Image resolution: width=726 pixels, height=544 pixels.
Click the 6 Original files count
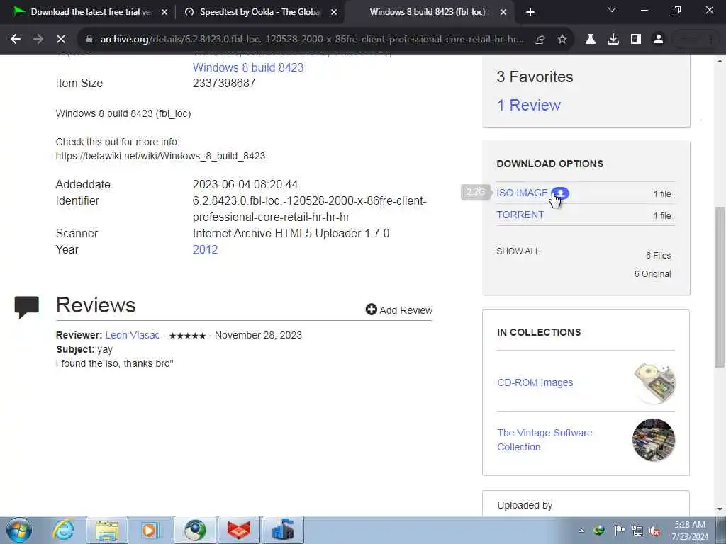click(x=652, y=274)
